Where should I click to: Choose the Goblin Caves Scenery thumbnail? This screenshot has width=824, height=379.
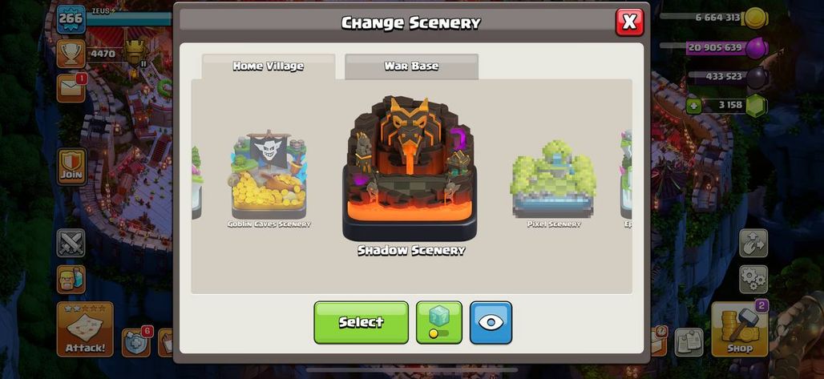[x=269, y=175]
